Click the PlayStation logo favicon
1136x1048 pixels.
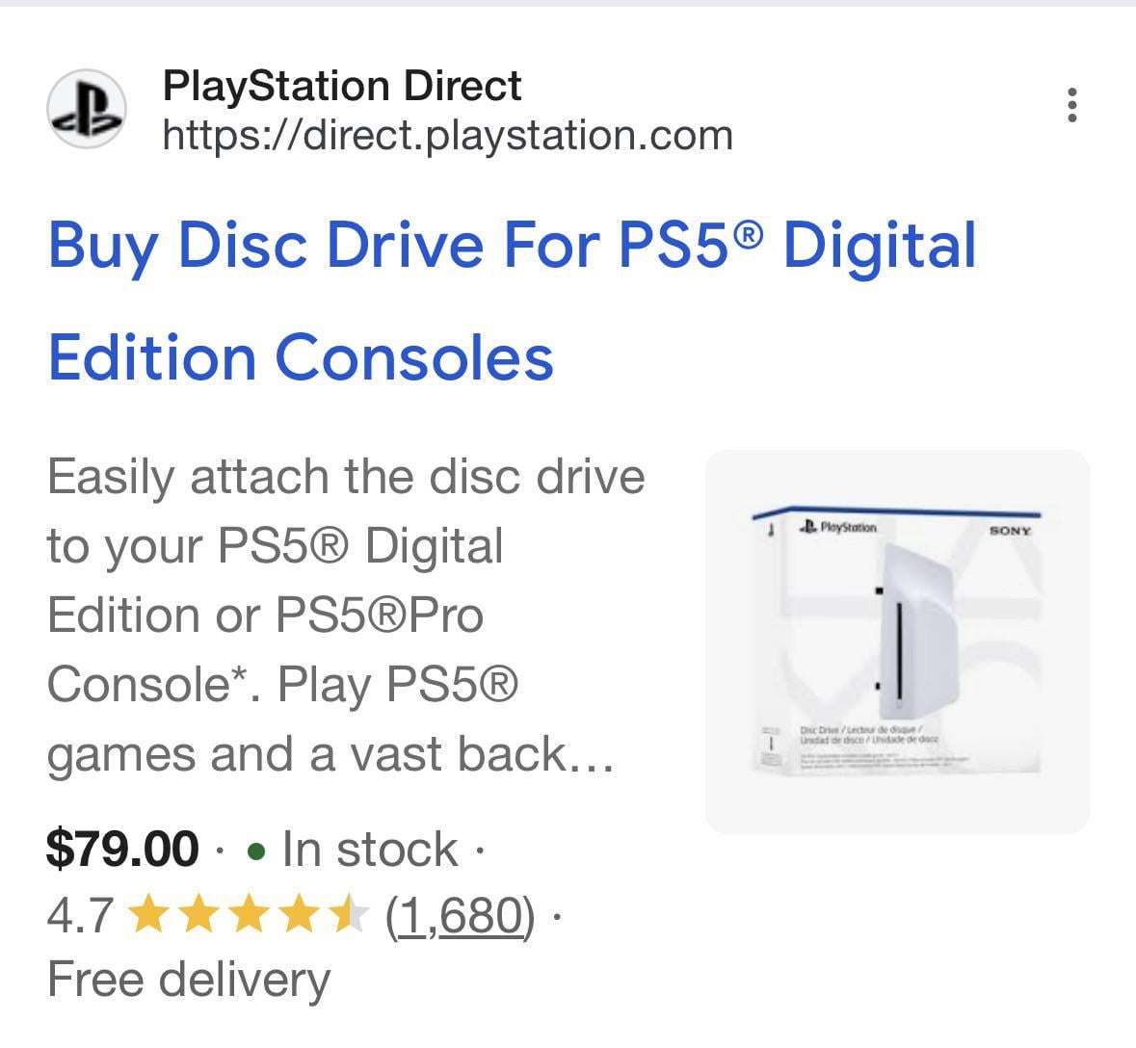click(87, 108)
